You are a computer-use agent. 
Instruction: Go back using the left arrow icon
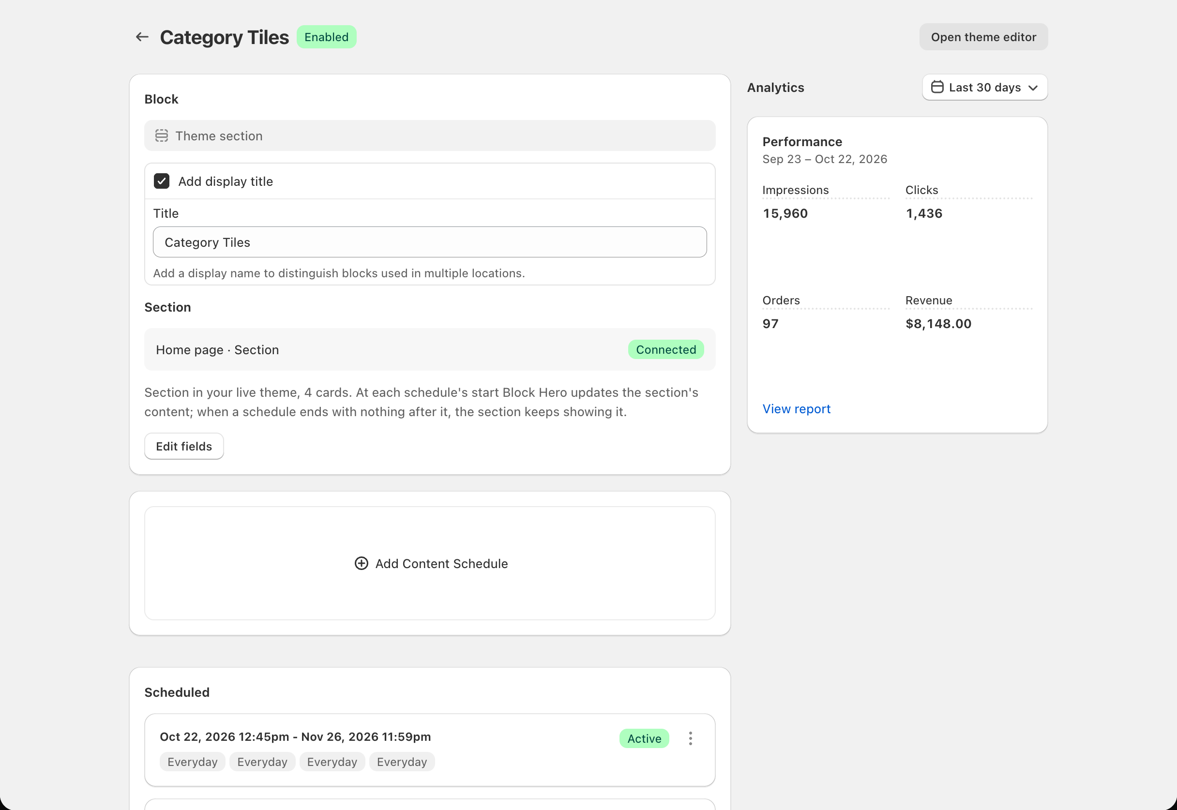coord(142,37)
